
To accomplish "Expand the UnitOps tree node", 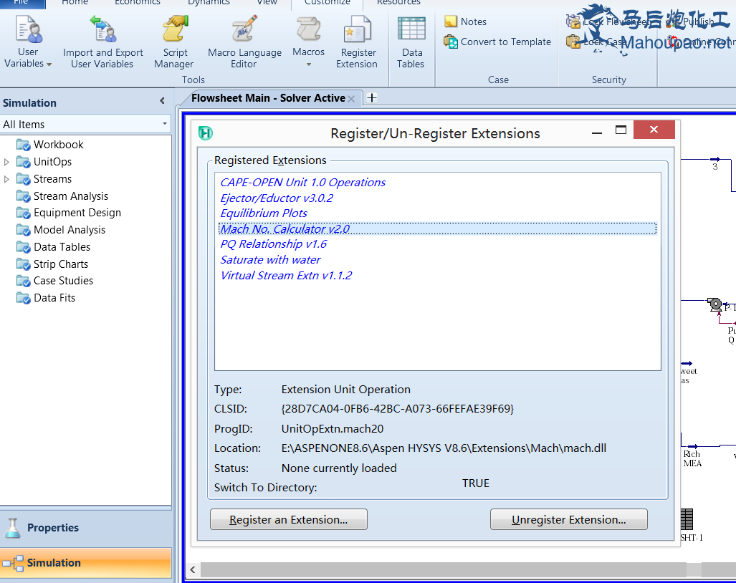I will [7, 162].
